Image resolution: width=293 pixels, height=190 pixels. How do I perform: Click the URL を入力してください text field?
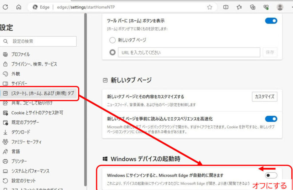(189, 52)
